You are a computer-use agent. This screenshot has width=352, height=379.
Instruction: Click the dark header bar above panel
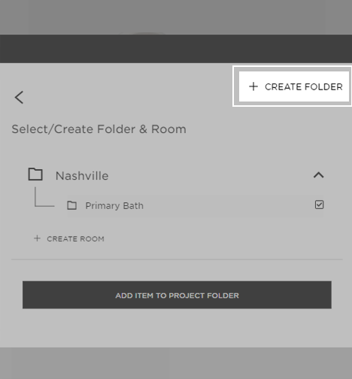coord(176,49)
